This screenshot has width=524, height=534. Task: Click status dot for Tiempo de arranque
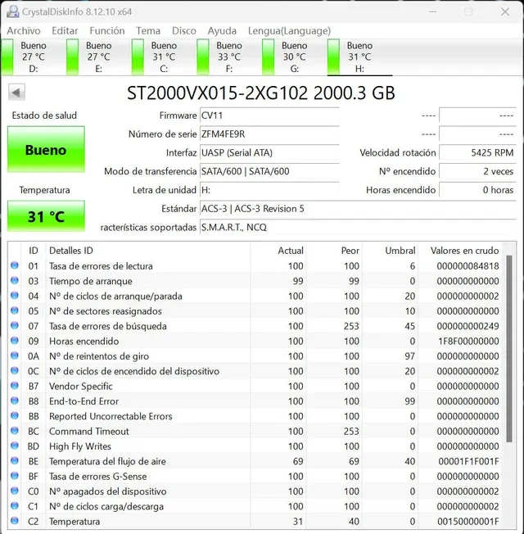click(x=15, y=280)
